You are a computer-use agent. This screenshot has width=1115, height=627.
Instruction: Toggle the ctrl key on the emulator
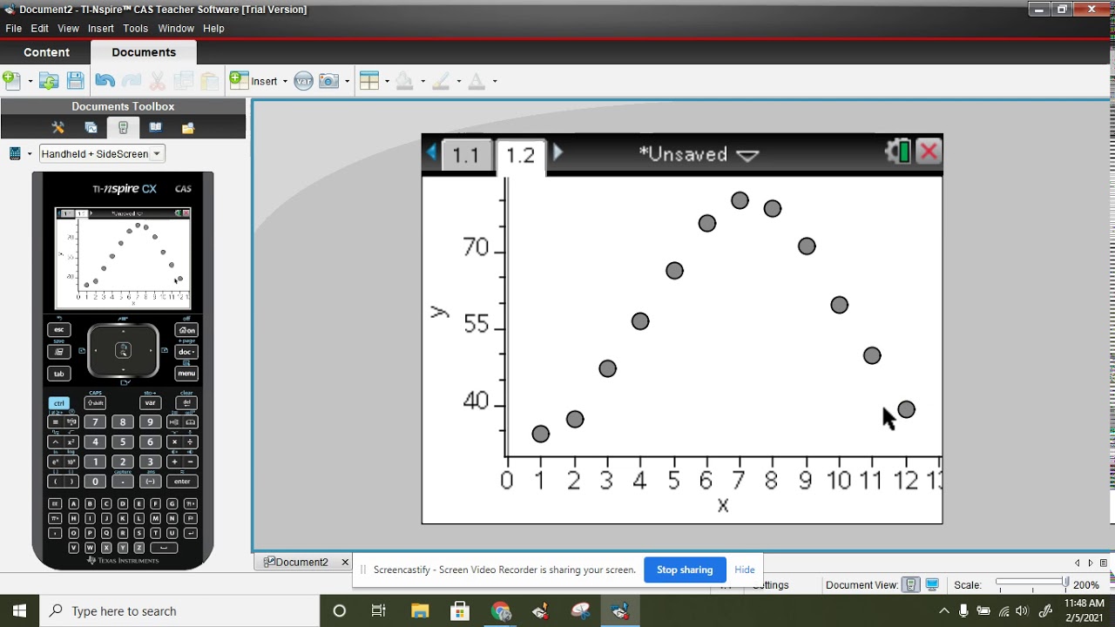[x=59, y=403]
